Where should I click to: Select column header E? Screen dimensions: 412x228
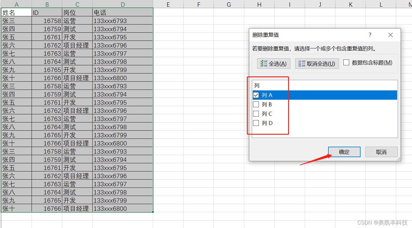pos(168,4)
